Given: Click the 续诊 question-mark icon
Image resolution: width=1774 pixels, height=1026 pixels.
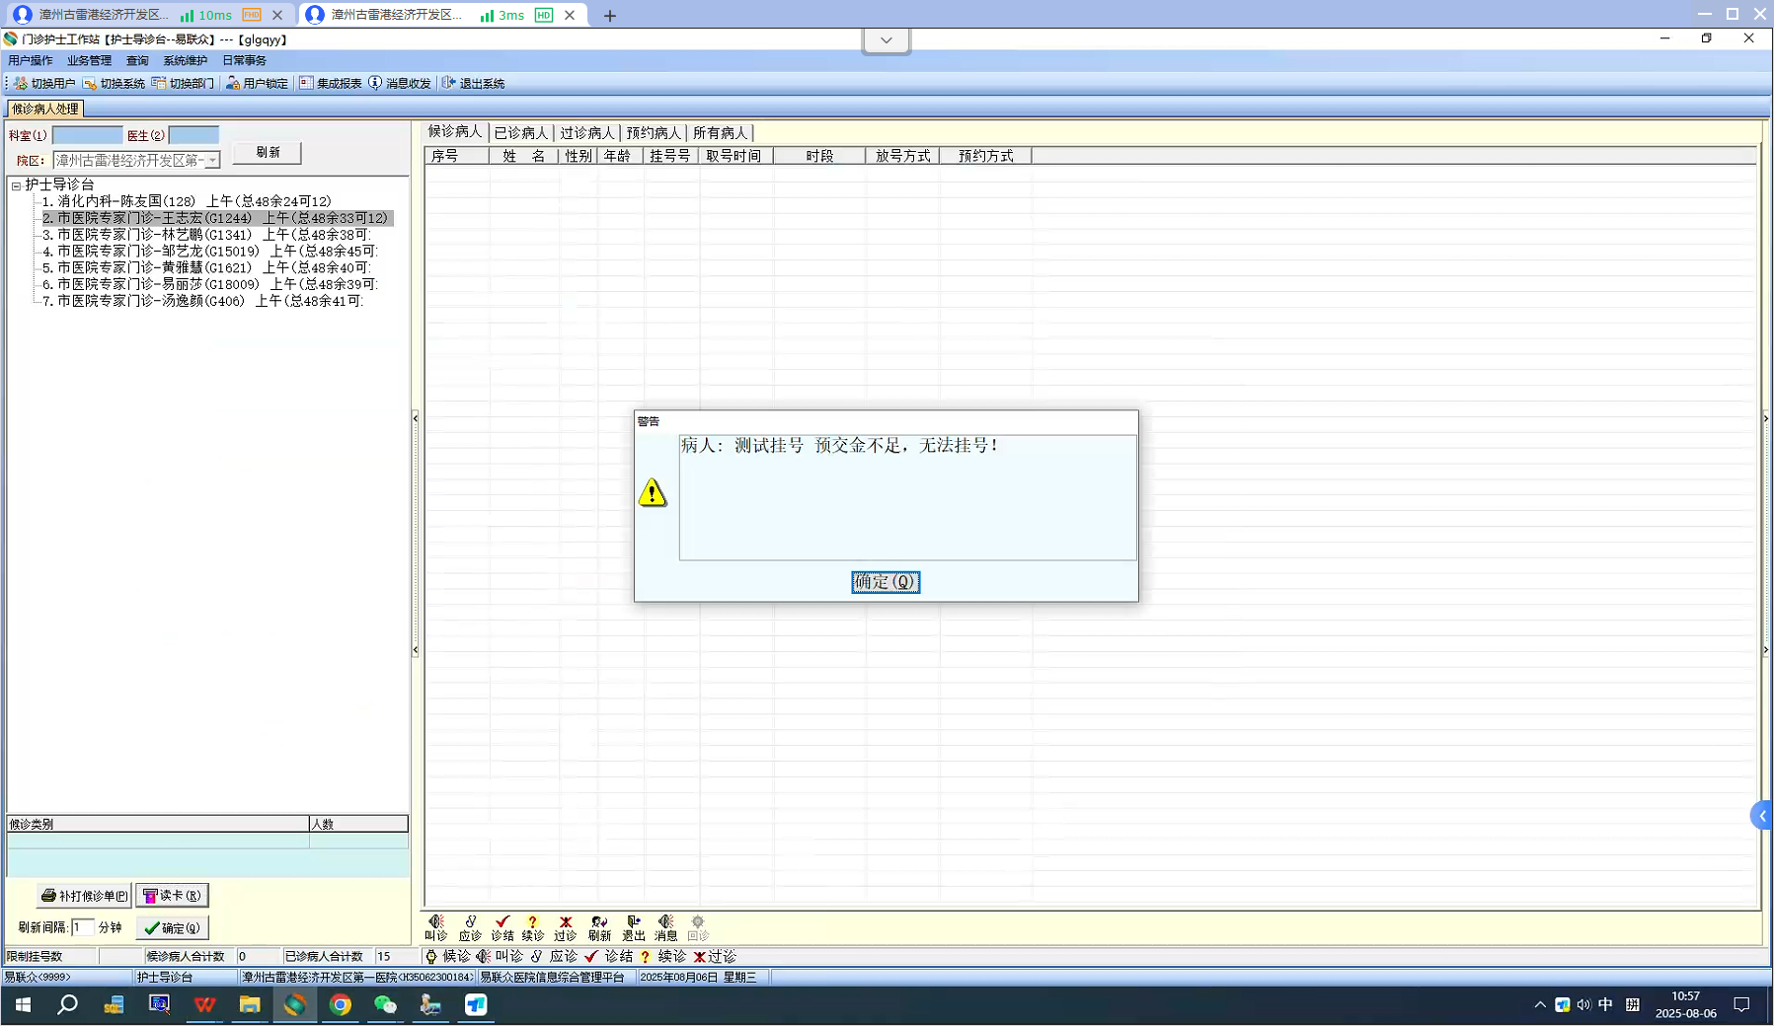Looking at the screenshot, I should coord(533,927).
